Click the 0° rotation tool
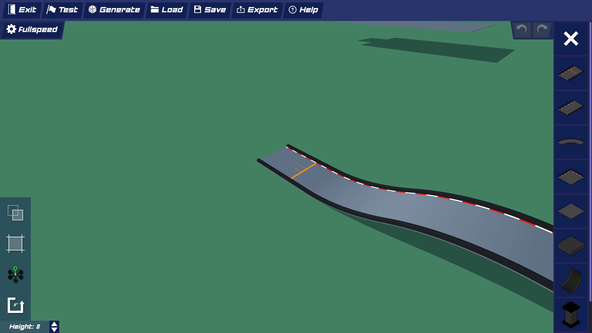Image resolution: width=592 pixels, height=333 pixels. coord(15,305)
